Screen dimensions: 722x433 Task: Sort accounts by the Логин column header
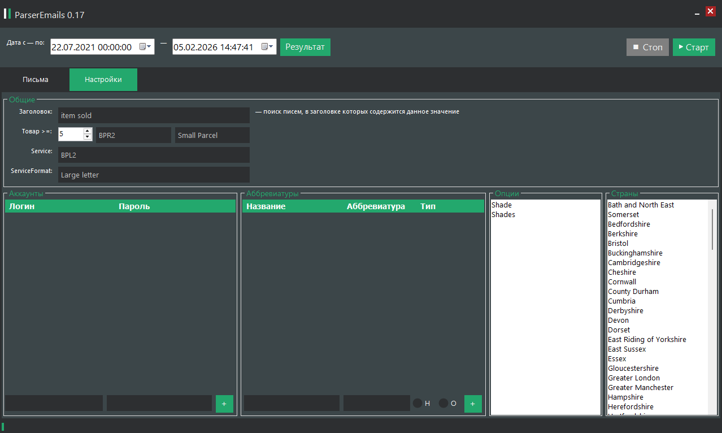(22, 206)
